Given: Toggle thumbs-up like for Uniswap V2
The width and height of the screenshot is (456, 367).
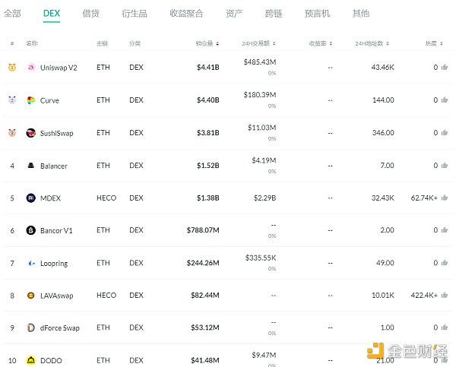Looking at the screenshot, I should (x=445, y=68).
